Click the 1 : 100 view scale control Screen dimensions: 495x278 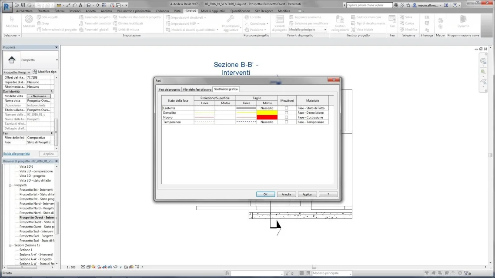pyautogui.click(x=71, y=267)
